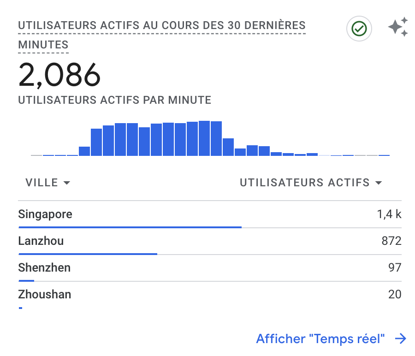Click the 97 users value
The image size is (415, 356).
(x=395, y=267)
